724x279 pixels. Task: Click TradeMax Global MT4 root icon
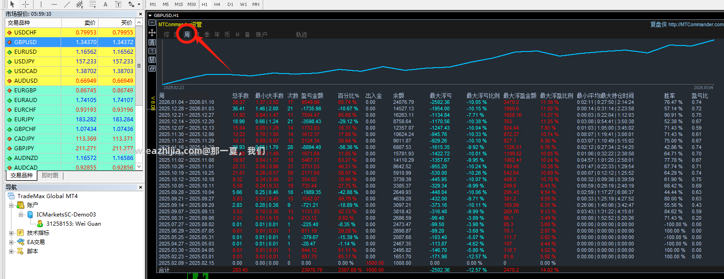point(11,196)
